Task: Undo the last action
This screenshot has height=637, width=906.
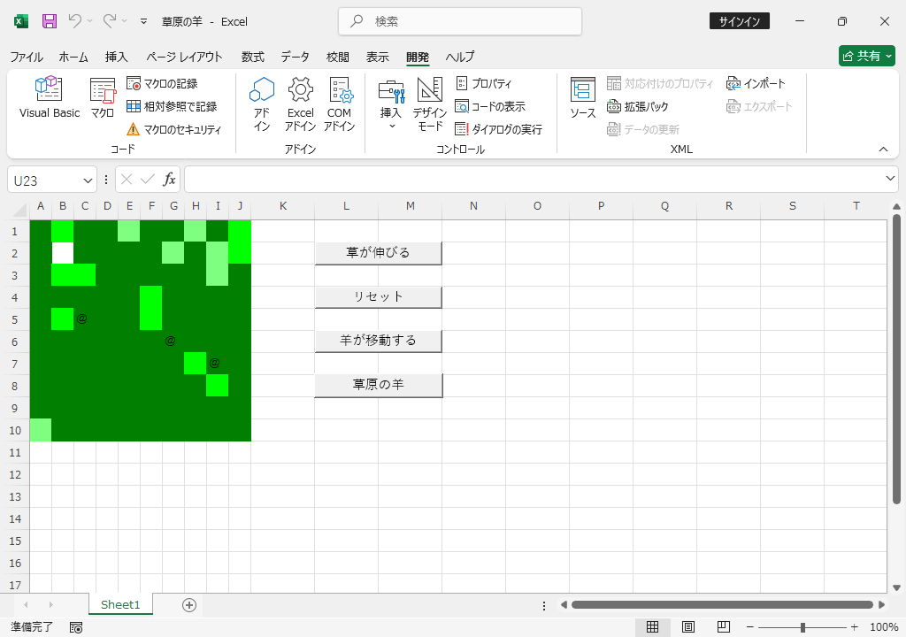Action: point(74,21)
